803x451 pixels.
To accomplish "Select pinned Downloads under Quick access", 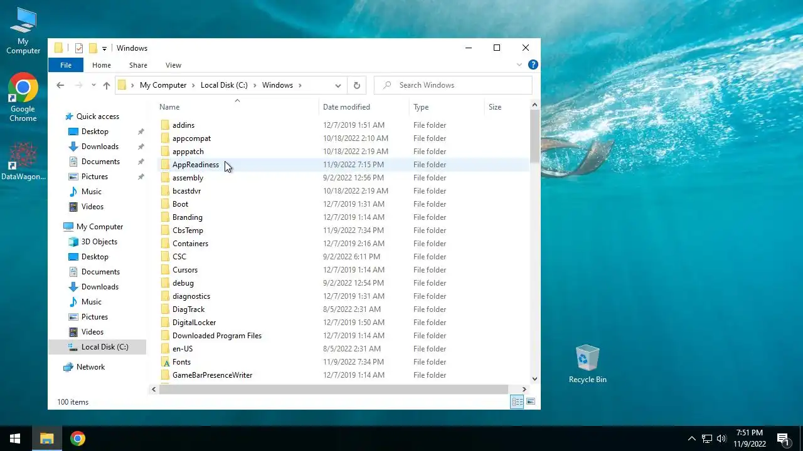I will (x=100, y=147).
